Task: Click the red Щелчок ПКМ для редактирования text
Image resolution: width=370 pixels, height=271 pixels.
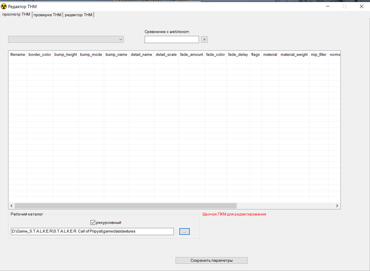Action: 234,214
